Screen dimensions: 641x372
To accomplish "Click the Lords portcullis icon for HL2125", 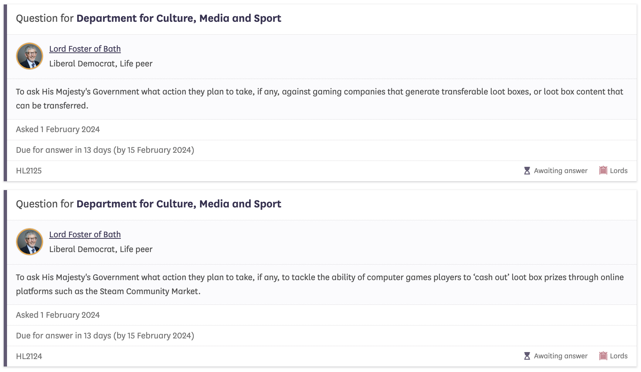I will (x=603, y=170).
